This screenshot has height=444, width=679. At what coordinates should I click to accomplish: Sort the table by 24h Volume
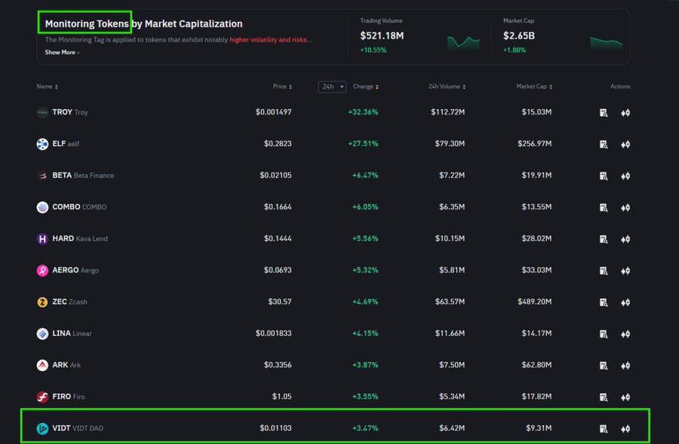pyautogui.click(x=447, y=87)
